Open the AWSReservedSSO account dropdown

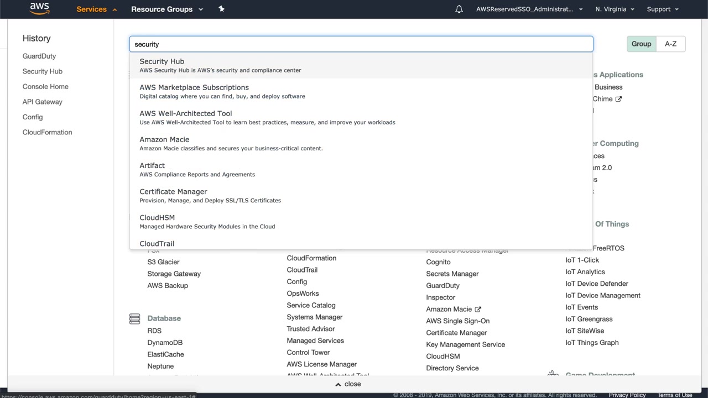[x=529, y=9]
